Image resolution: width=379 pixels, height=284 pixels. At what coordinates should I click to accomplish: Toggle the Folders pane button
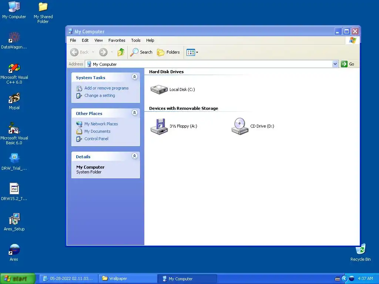[x=168, y=52]
